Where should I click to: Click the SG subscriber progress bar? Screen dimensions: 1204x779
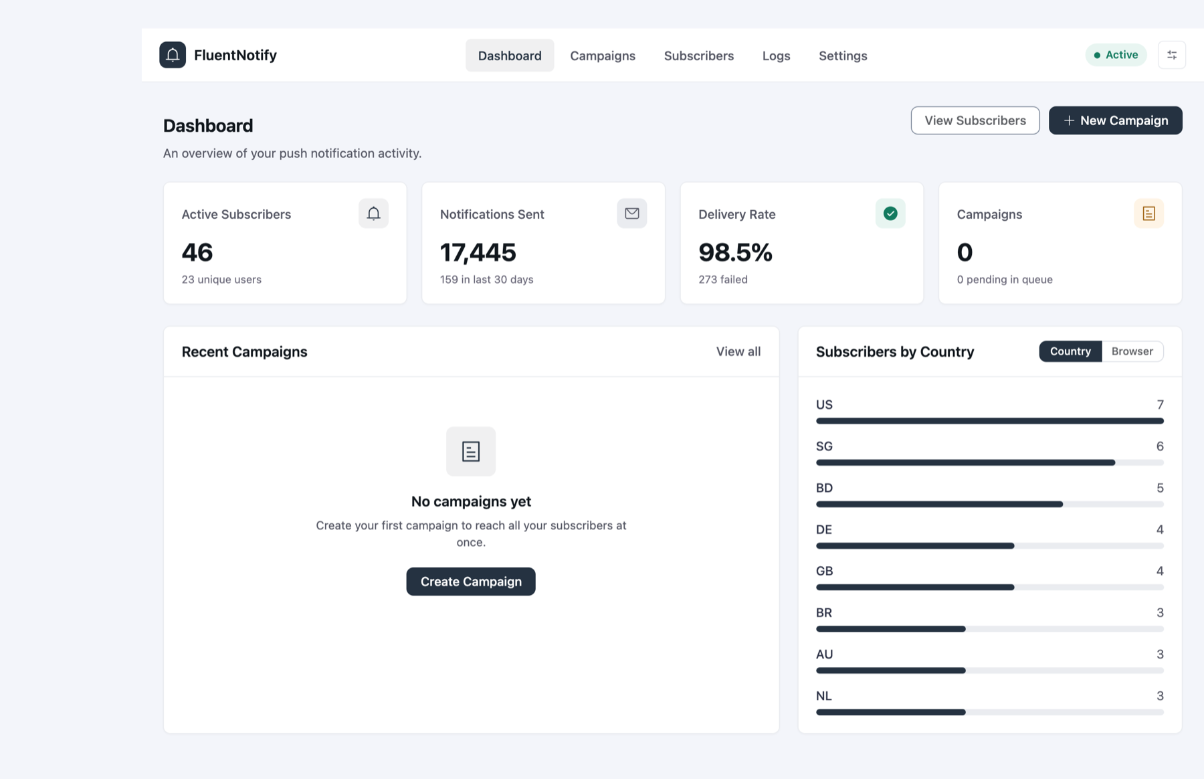coord(990,462)
